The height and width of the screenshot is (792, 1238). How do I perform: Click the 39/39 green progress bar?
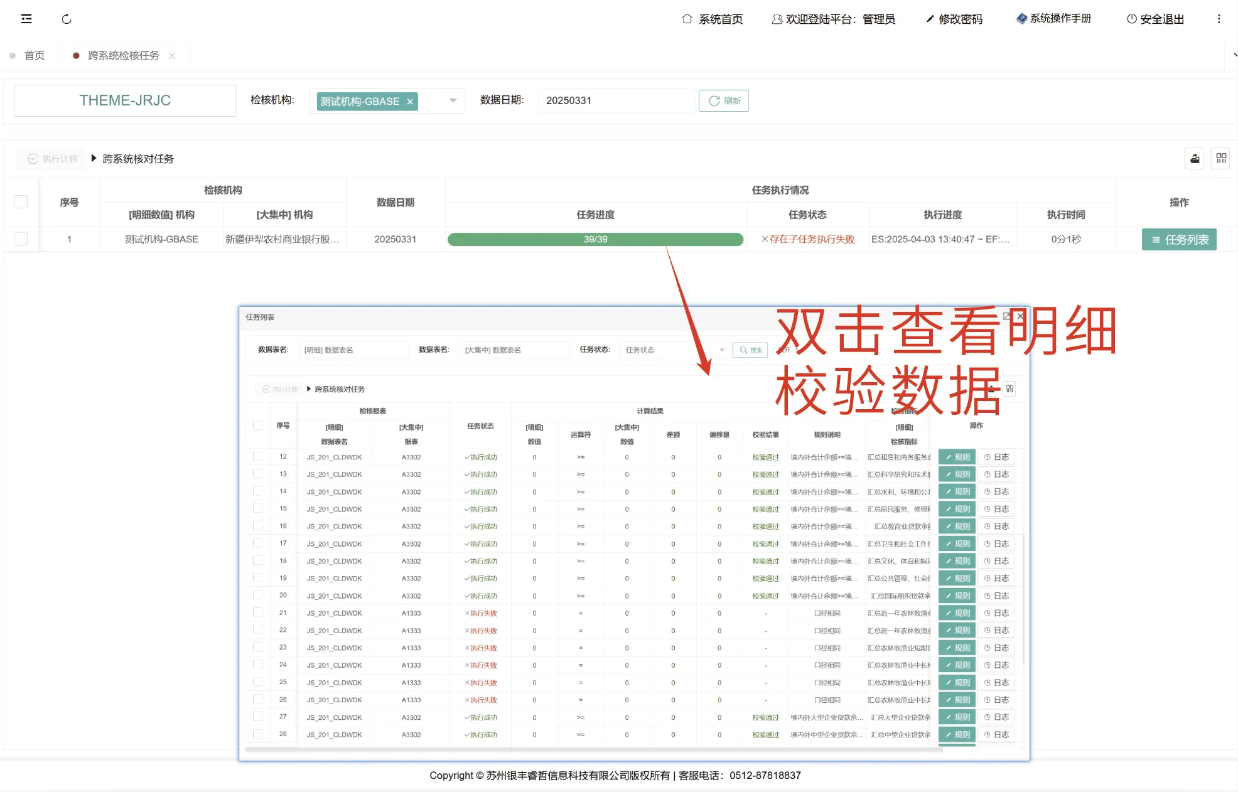click(x=595, y=239)
